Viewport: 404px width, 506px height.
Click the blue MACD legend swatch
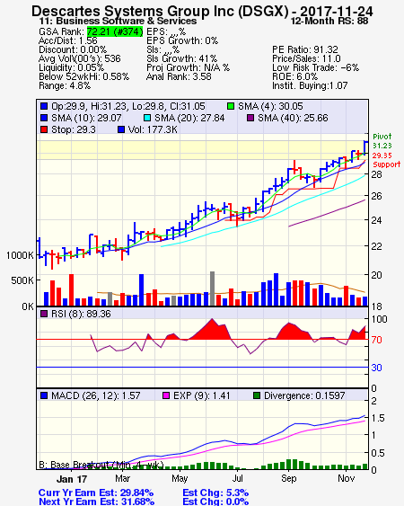(44, 395)
